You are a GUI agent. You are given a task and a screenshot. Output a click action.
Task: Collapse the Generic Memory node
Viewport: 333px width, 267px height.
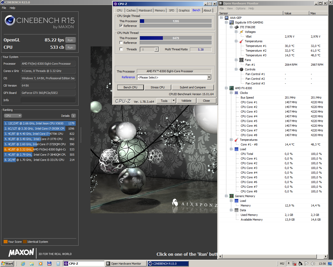click(226, 196)
